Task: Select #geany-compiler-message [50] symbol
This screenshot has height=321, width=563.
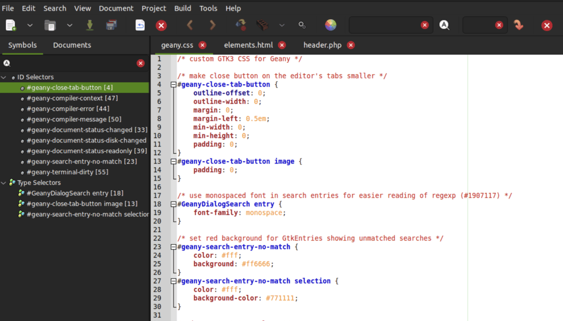Action: [74, 119]
